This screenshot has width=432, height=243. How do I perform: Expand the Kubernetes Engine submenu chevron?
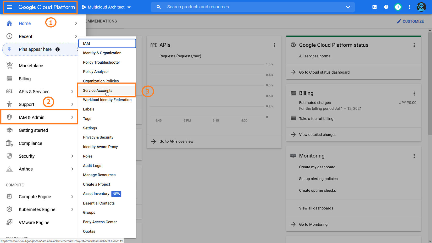pos(72,209)
